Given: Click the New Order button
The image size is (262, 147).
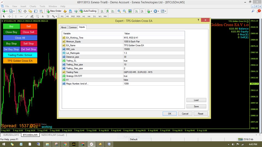Looking at the screenshot, I should tap(54, 11).
